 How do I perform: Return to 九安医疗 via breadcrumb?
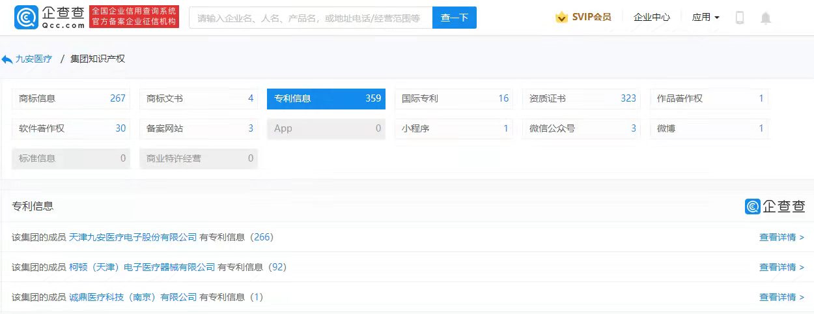coord(33,59)
